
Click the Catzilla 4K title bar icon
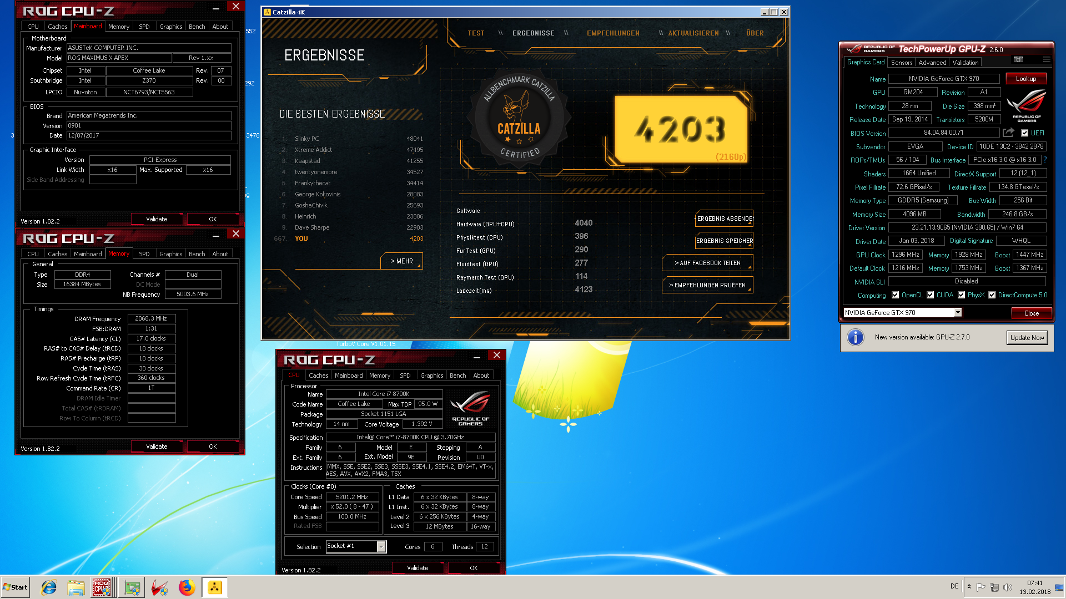267,12
